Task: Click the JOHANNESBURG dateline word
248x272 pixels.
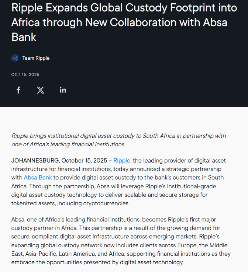Action: [x=35, y=160]
